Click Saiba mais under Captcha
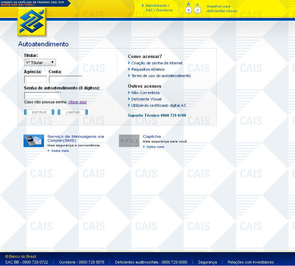 click(x=155, y=147)
